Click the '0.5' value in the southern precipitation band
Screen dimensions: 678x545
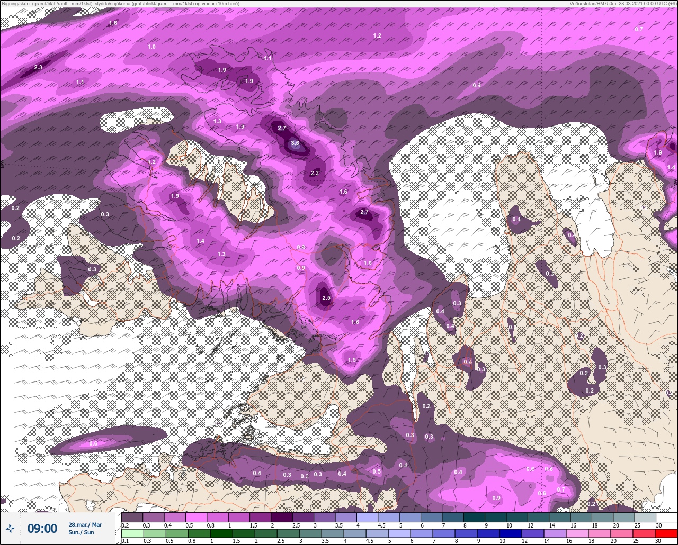(x=377, y=471)
